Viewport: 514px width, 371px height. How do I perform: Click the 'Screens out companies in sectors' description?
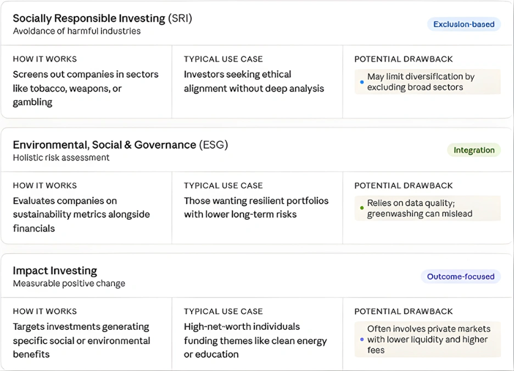pyautogui.click(x=86, y=88)
